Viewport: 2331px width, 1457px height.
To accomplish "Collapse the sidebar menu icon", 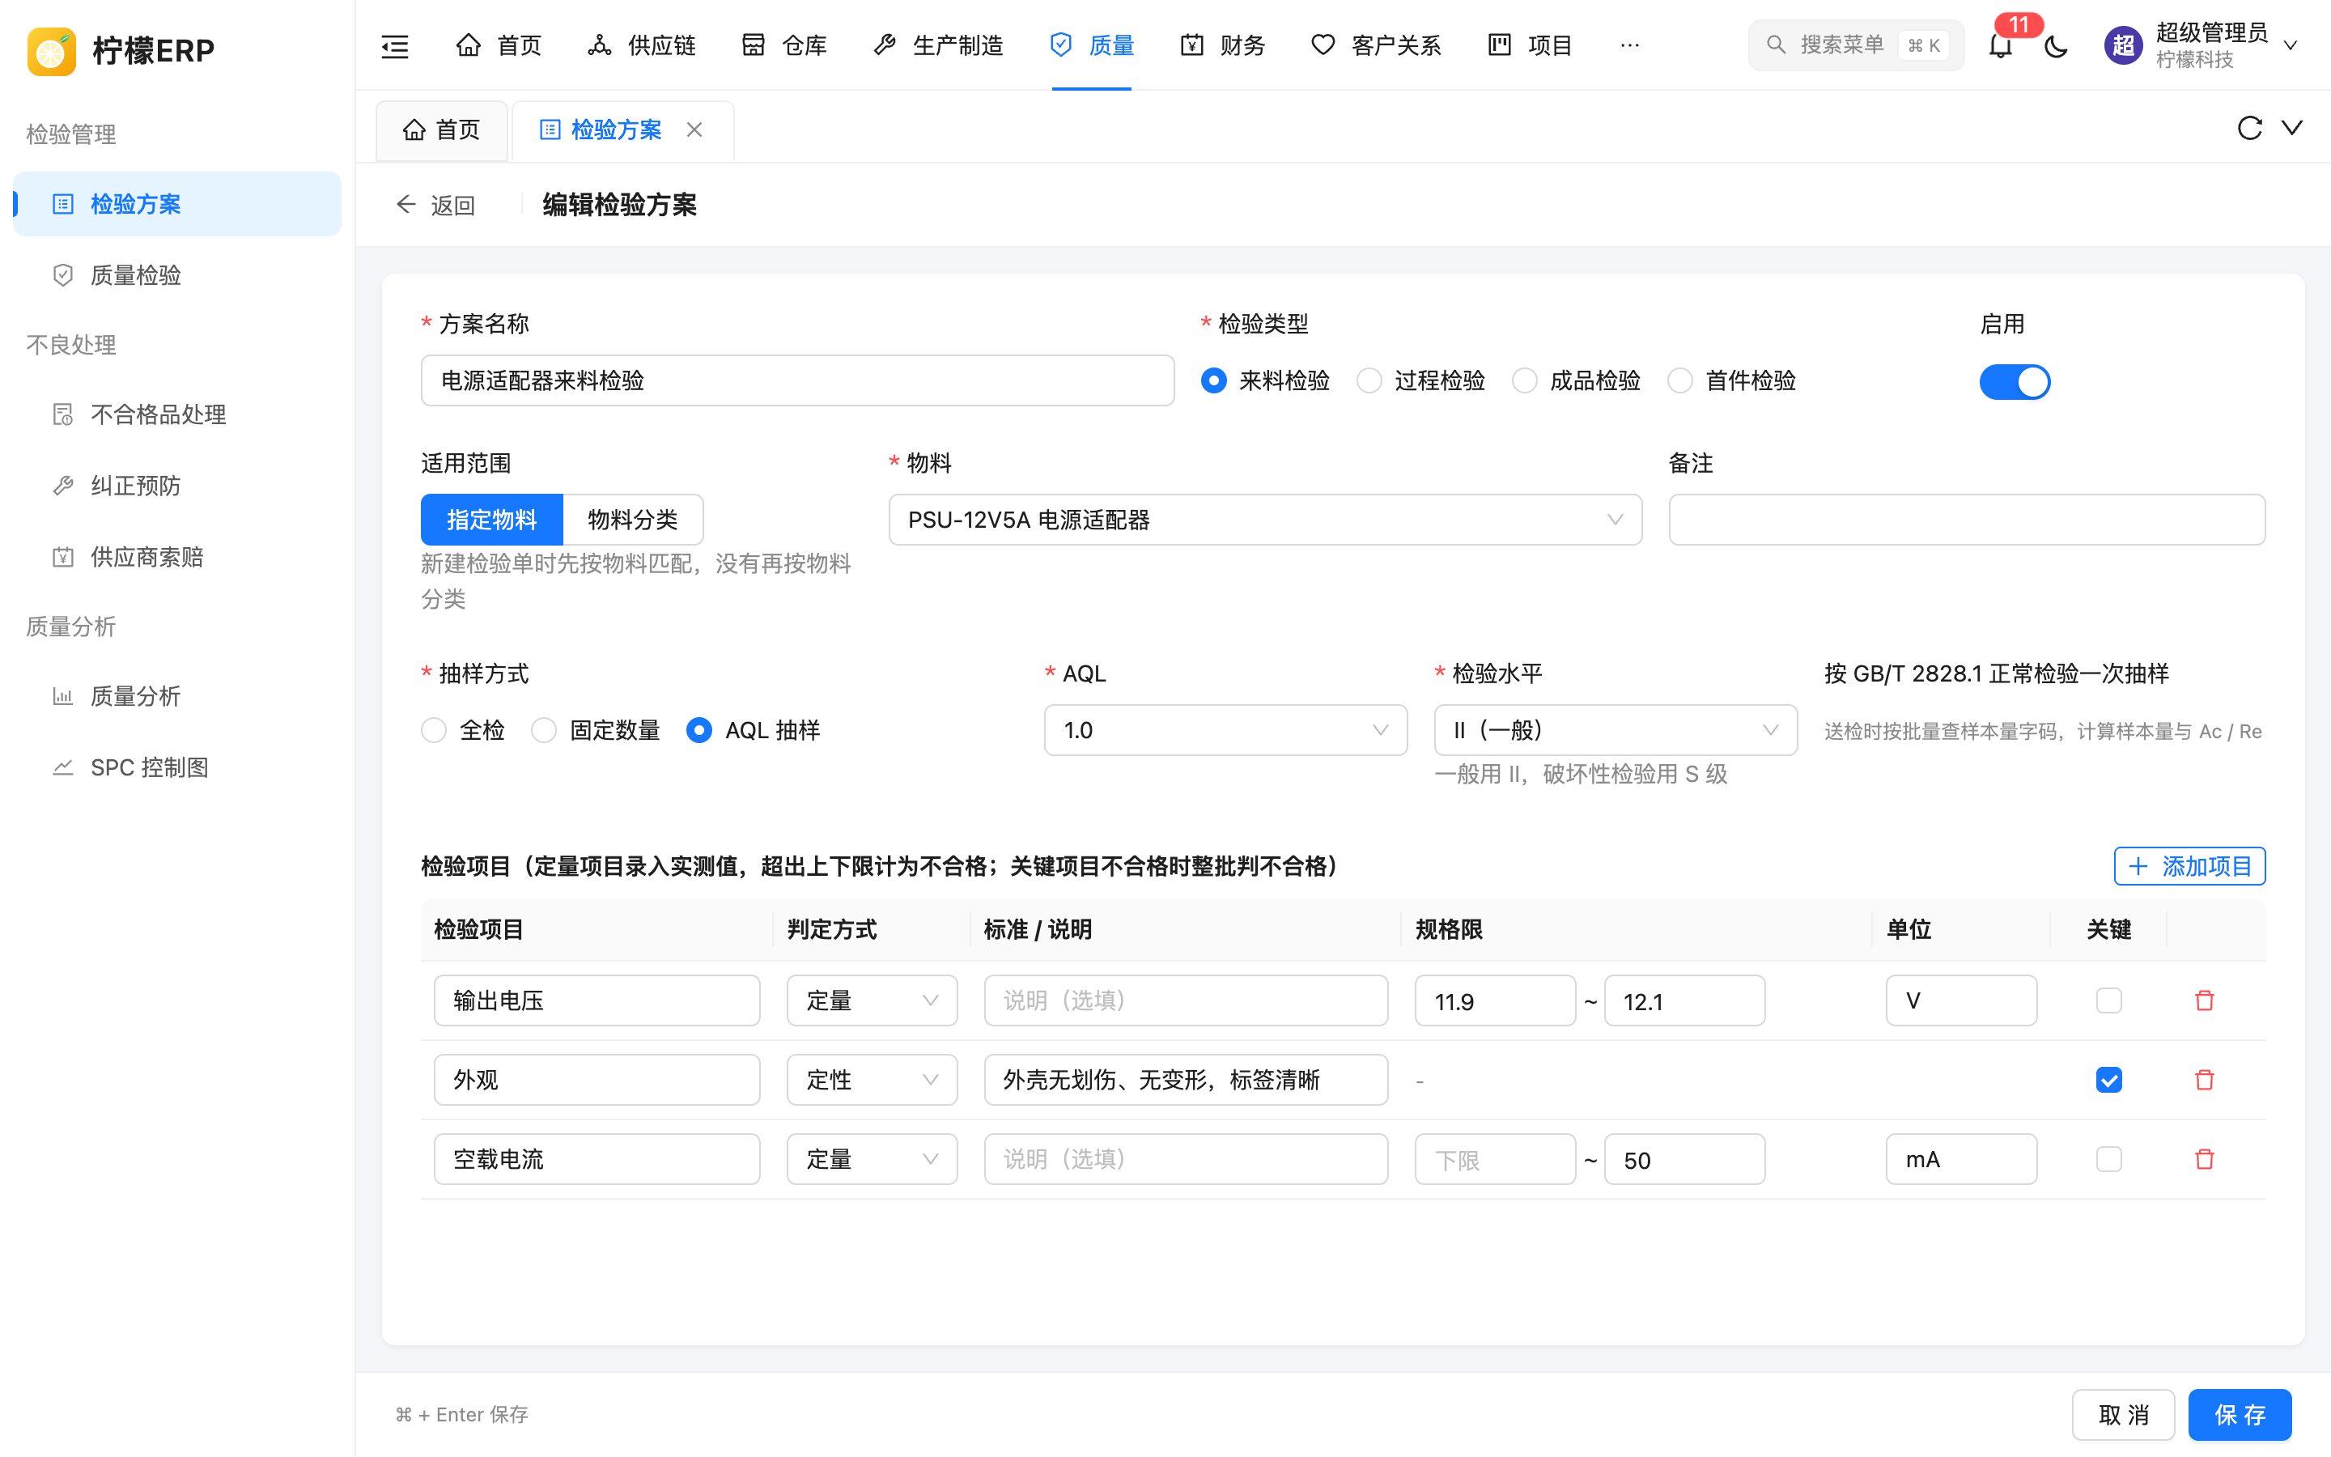I will [x=395, y=45].
